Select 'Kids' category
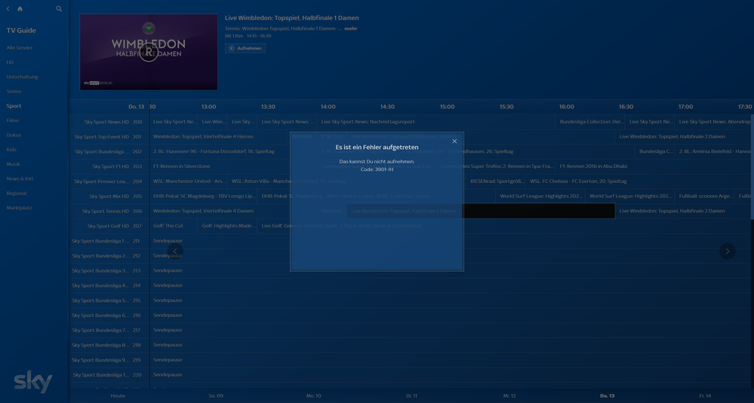Screen dimensions: 754x403 pyautogui.click(x=11, y=150)
